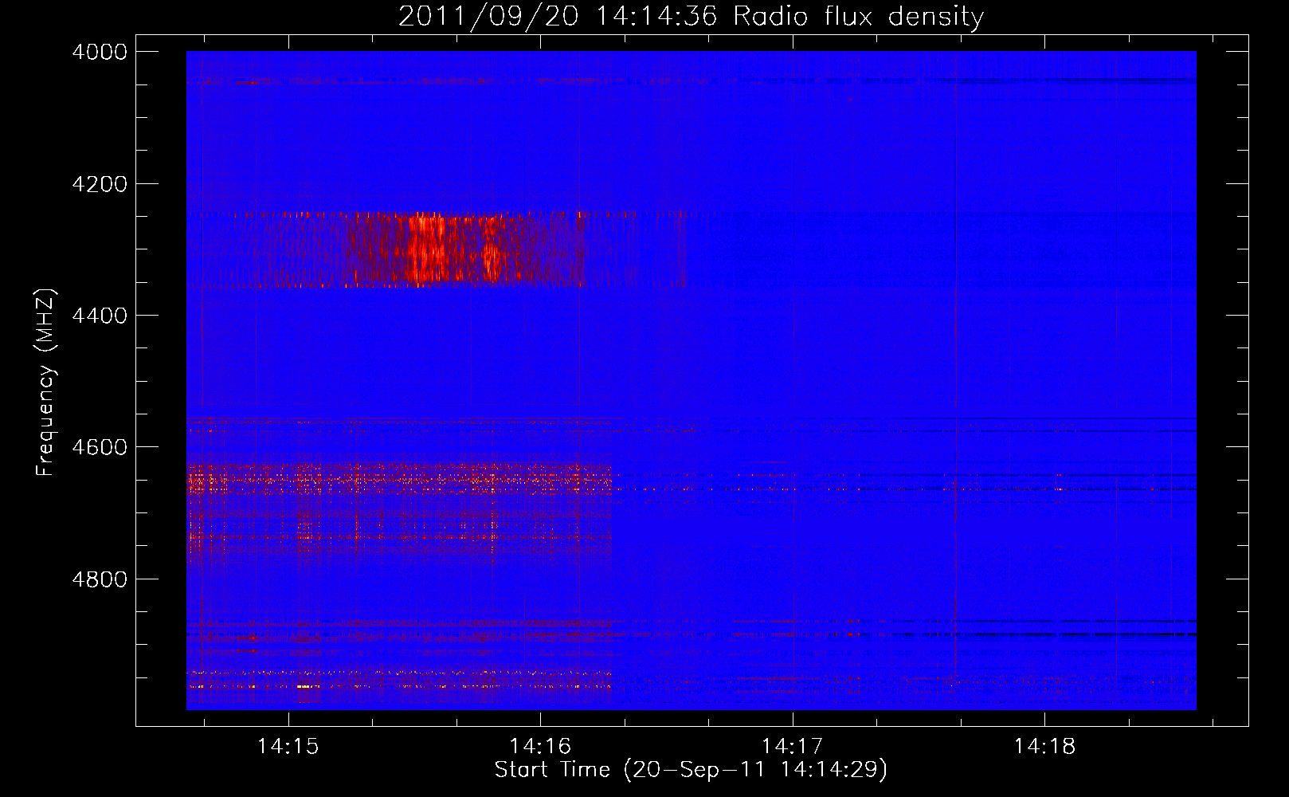Click the 14:17 time axis label
The width and height of the screenshot is (1289, 797).
[x=793, y=746]
